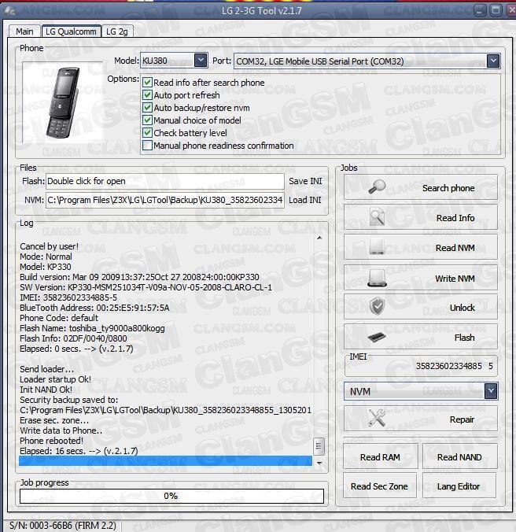Click log line 'Loader startup Ok!'
The image size is (516, 532).
[x=55, y=379]
